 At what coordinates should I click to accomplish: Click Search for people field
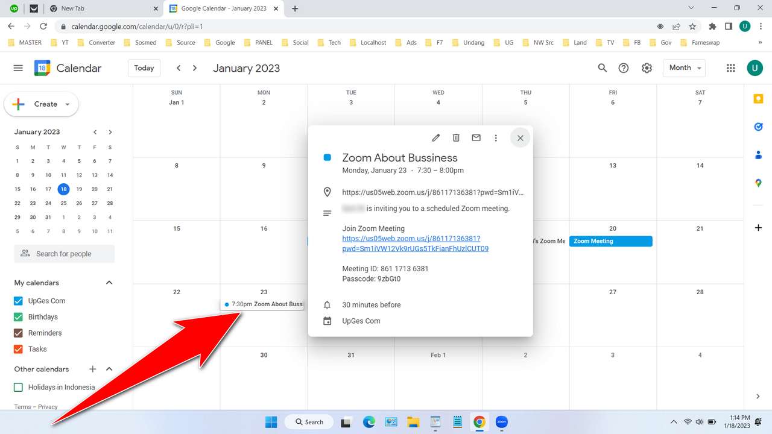tap(65, 254)
